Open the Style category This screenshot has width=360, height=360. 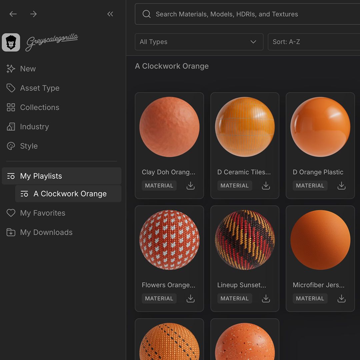22,146
